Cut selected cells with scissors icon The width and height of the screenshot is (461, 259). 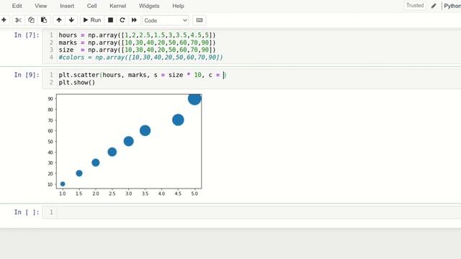(x=18, y=20)
